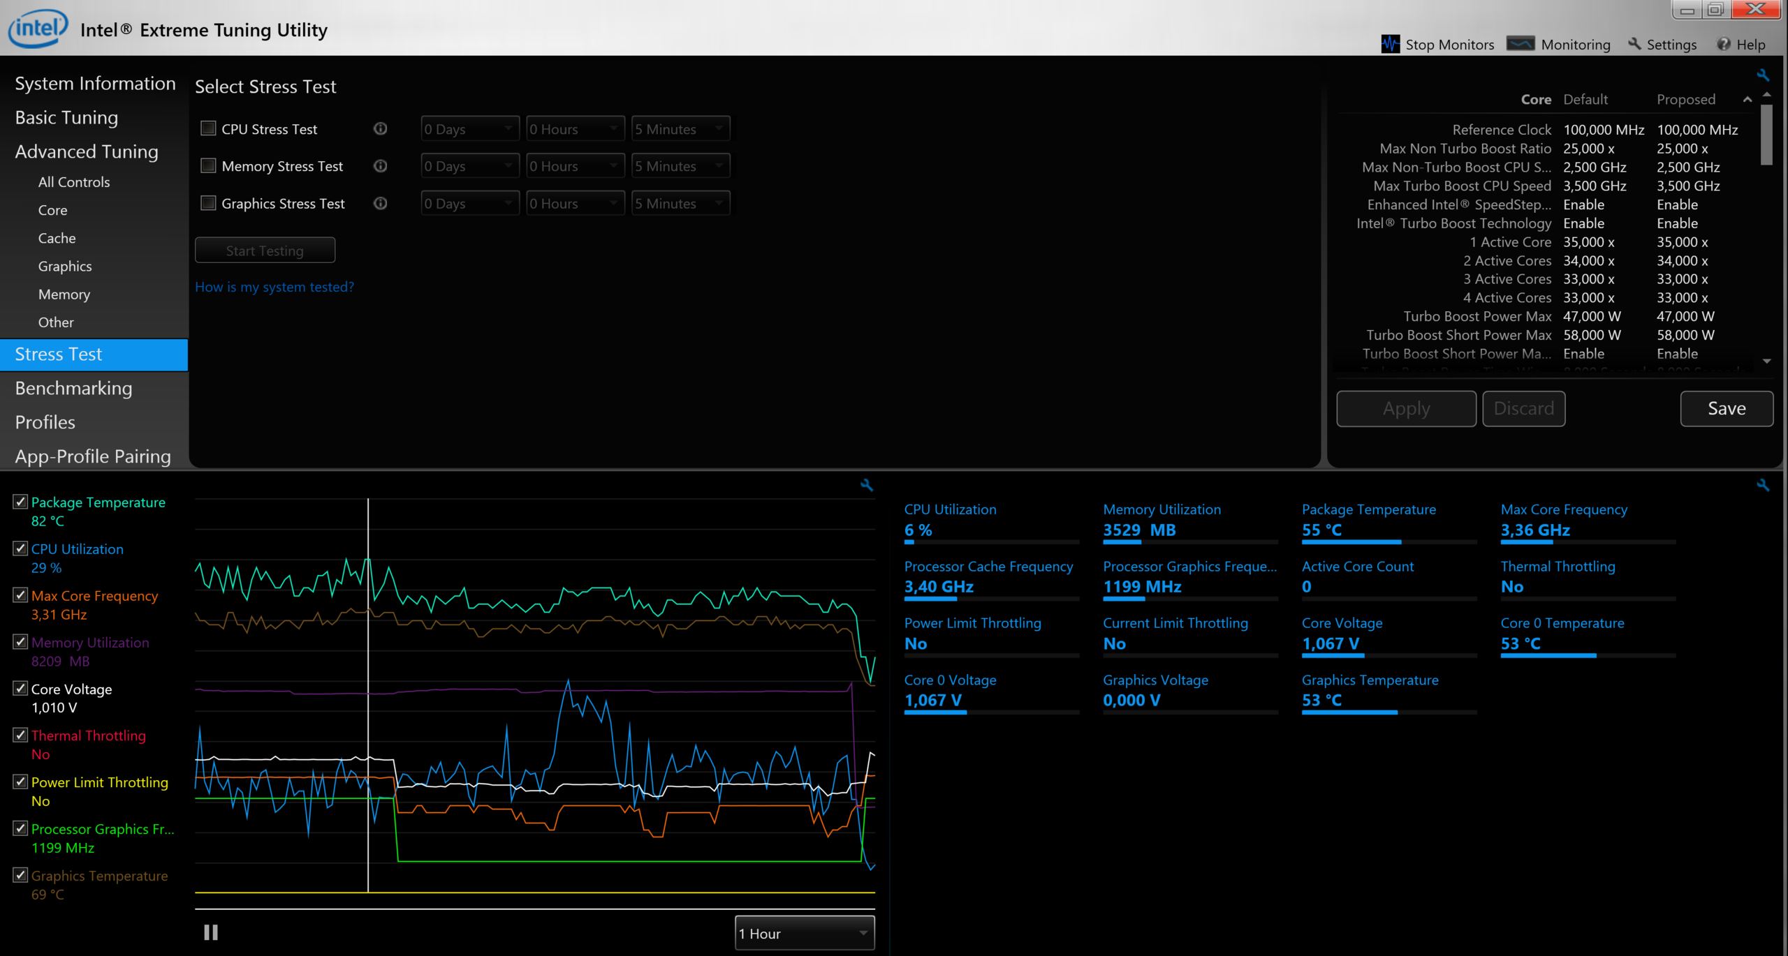1788x956 pixels.
Task: Click the Stop Monitors waveform icon
Action: pyautogui.click(x=1390, y=44)
